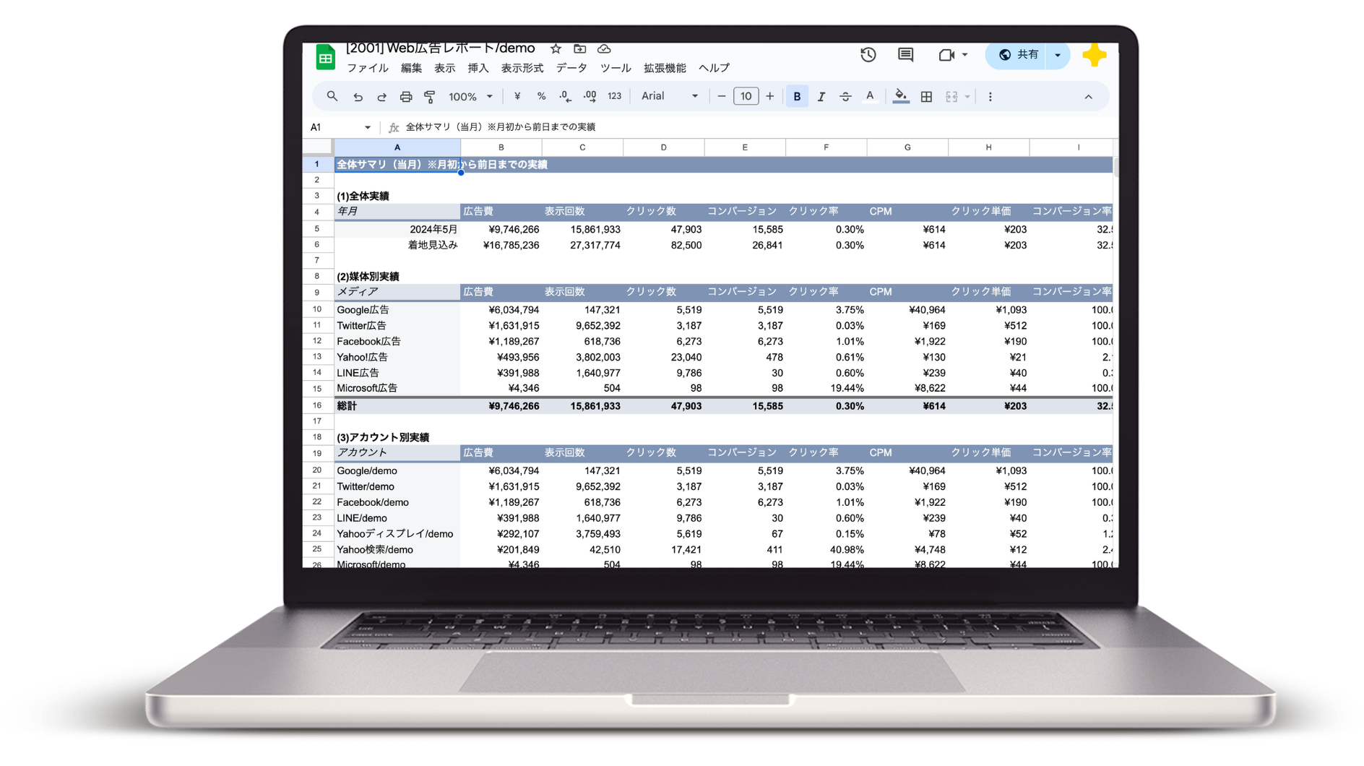Screen dimensions: 1364x766
Task: Open zoom 100% dropdown
Action: coord(470,96)
